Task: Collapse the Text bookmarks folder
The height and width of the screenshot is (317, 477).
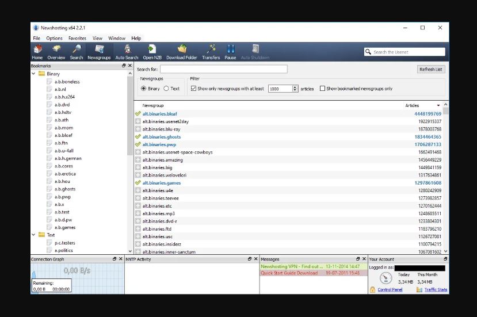Action: click(x=33, y=235)
